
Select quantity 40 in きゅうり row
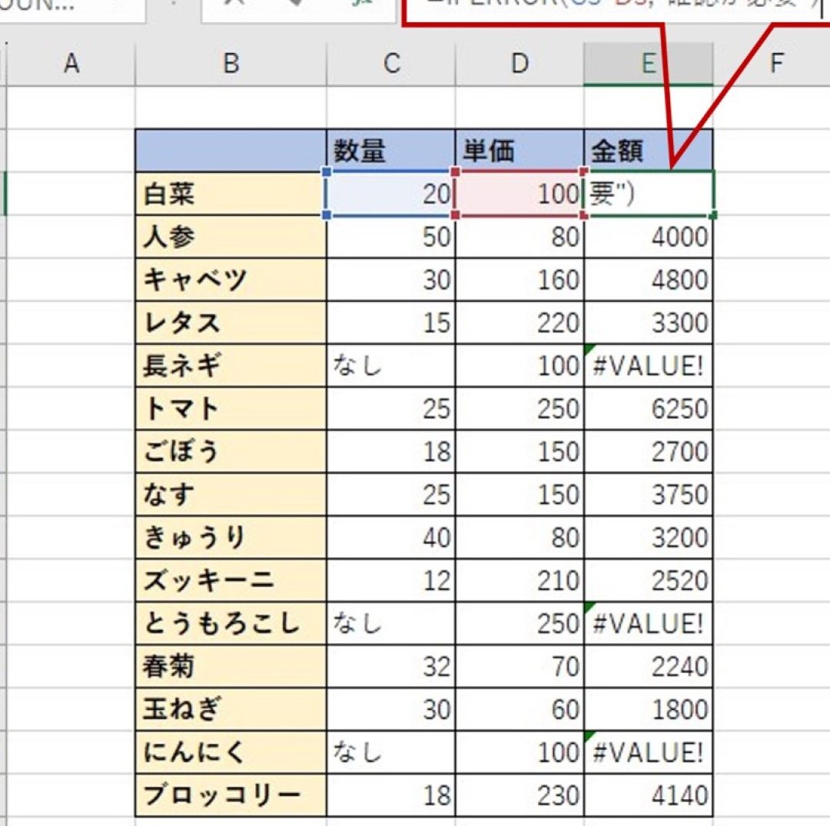[390, 538]
